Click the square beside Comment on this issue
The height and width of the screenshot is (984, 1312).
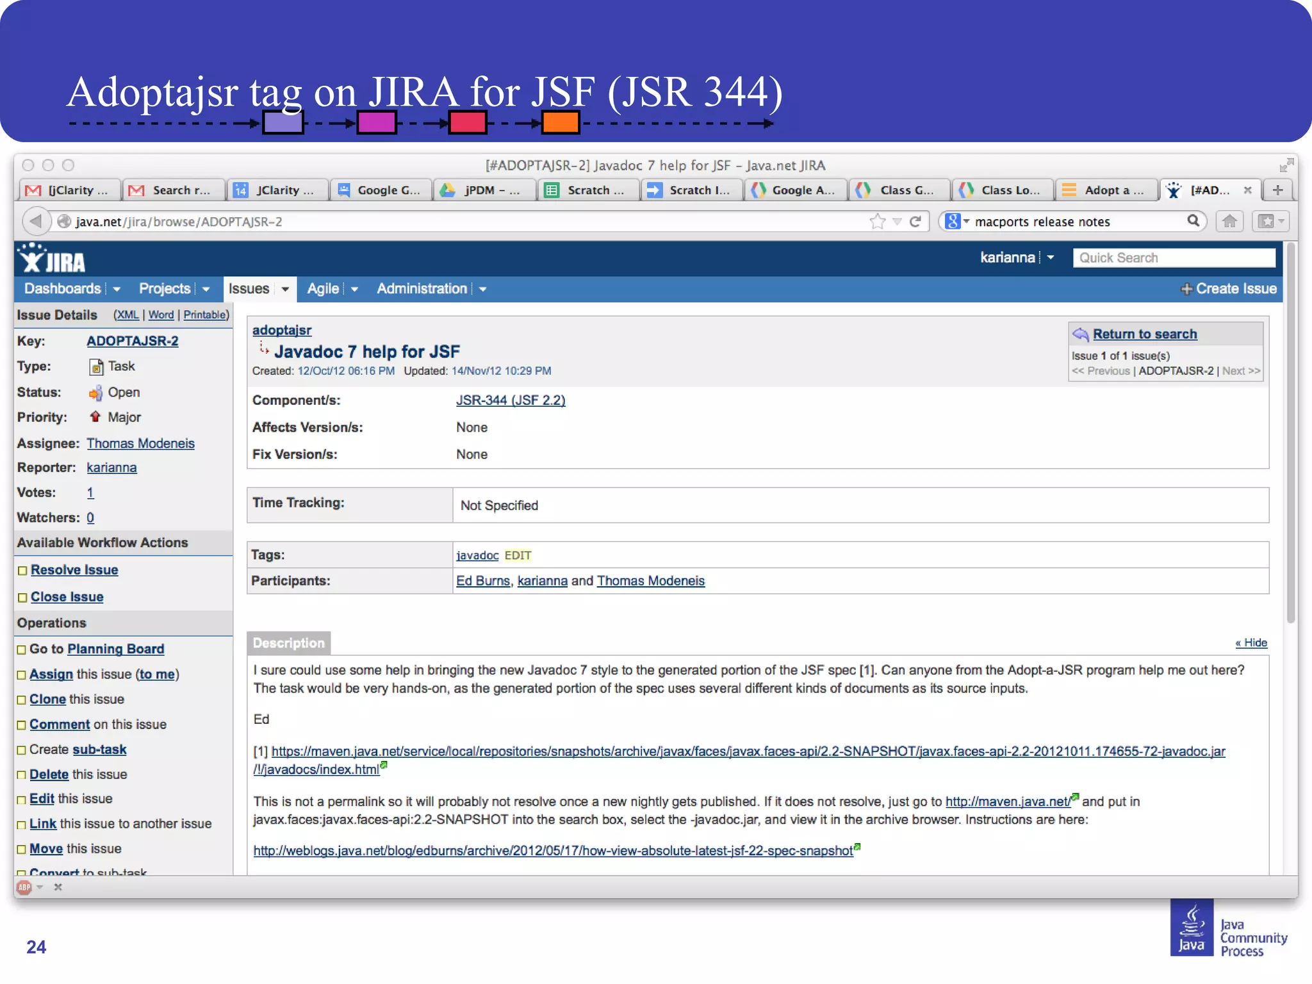click(22, 725)
